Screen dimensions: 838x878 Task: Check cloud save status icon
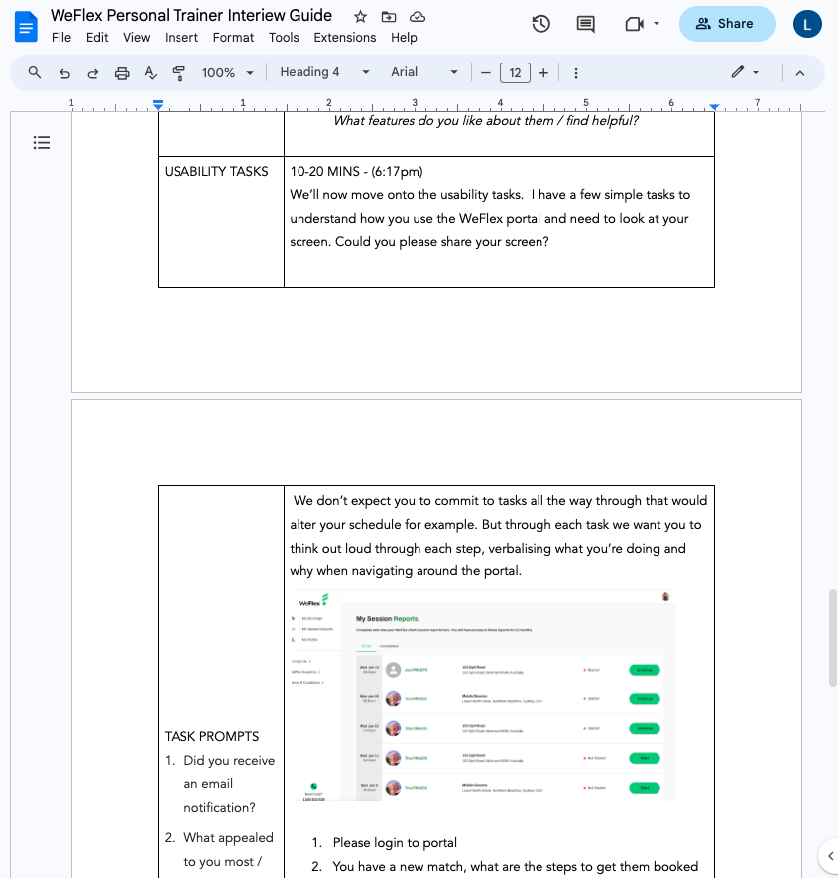click(x=418, y=17)
